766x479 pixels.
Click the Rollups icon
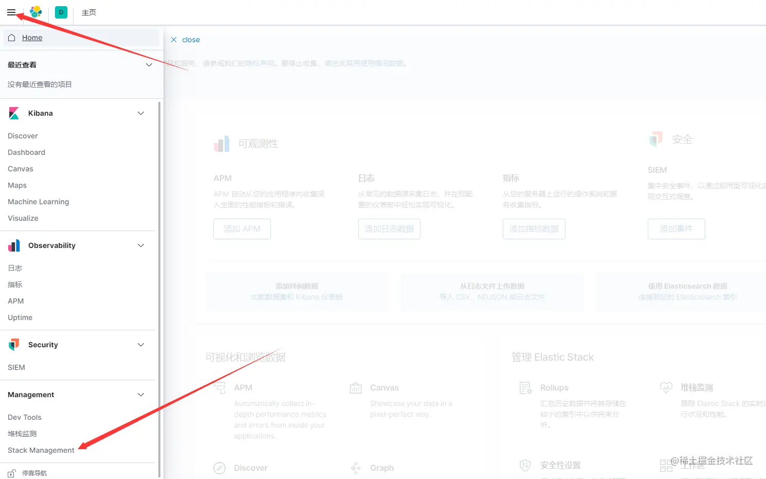pos(525,387)
